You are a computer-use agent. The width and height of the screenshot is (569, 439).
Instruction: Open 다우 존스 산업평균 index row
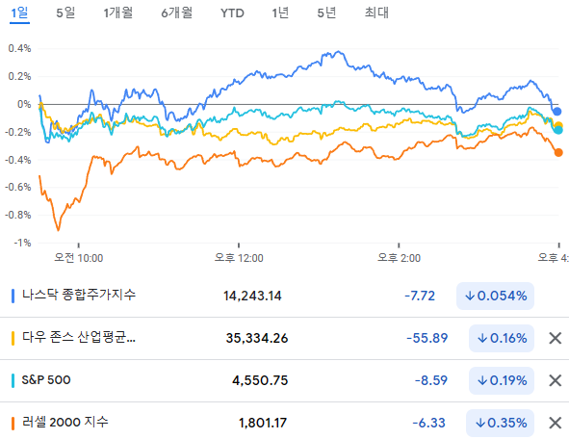pos(285,338)
